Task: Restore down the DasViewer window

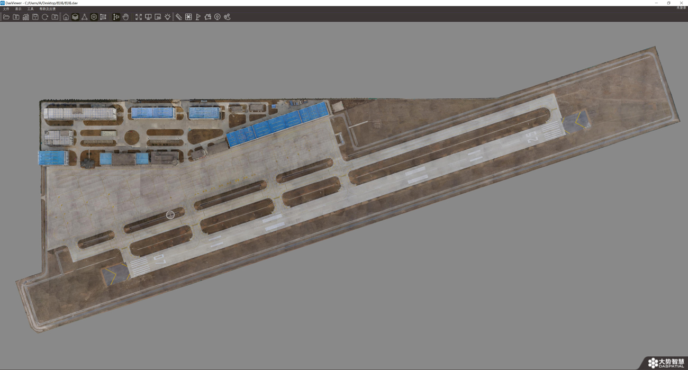Action: (x=668, y=3)
